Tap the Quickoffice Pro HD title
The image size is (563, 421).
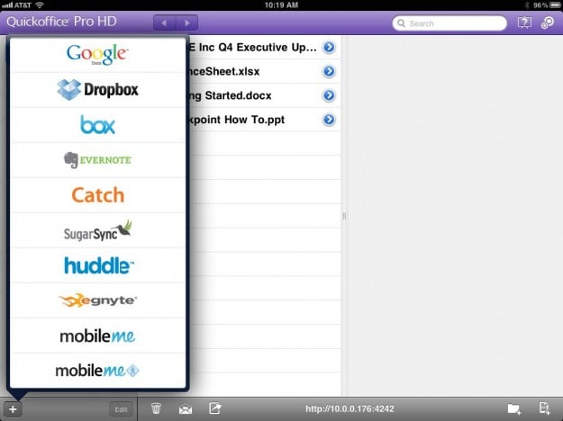[x=61, y=22]
